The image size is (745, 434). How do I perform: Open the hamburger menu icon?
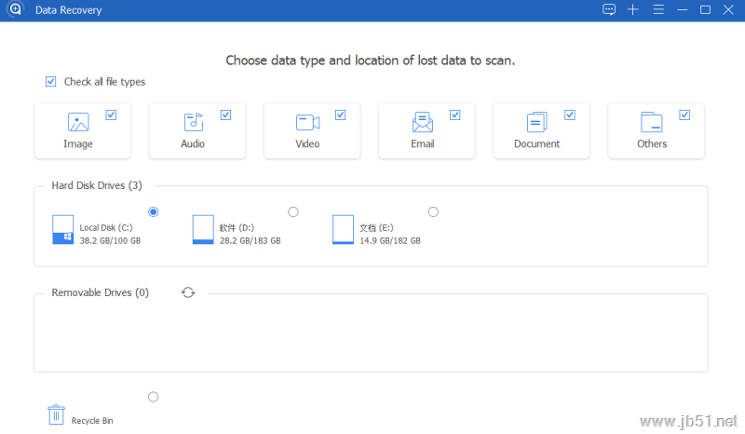658,9
